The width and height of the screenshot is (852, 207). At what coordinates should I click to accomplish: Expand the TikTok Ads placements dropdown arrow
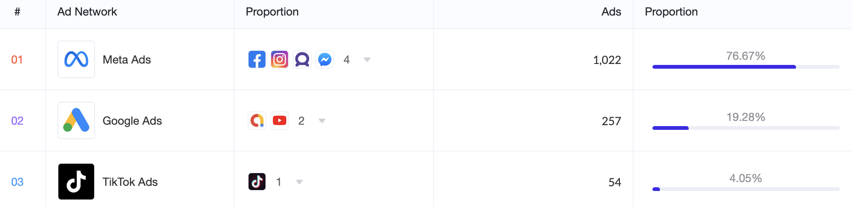pyautogui.click(x=299, y=182)
